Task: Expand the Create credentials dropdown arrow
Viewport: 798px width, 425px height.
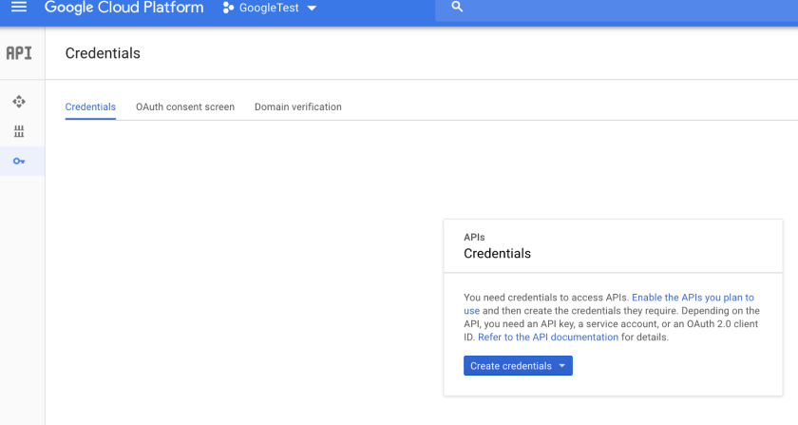Action: (x=562, y=366)
